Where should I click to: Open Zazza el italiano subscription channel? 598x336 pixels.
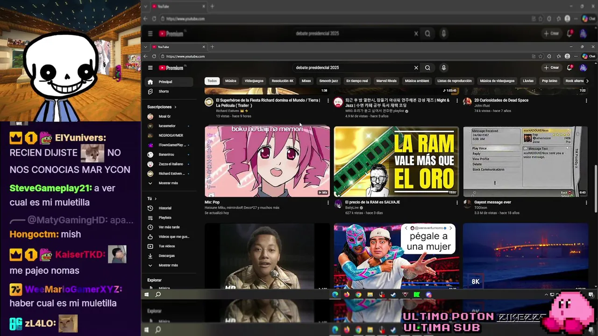point(170,164)
